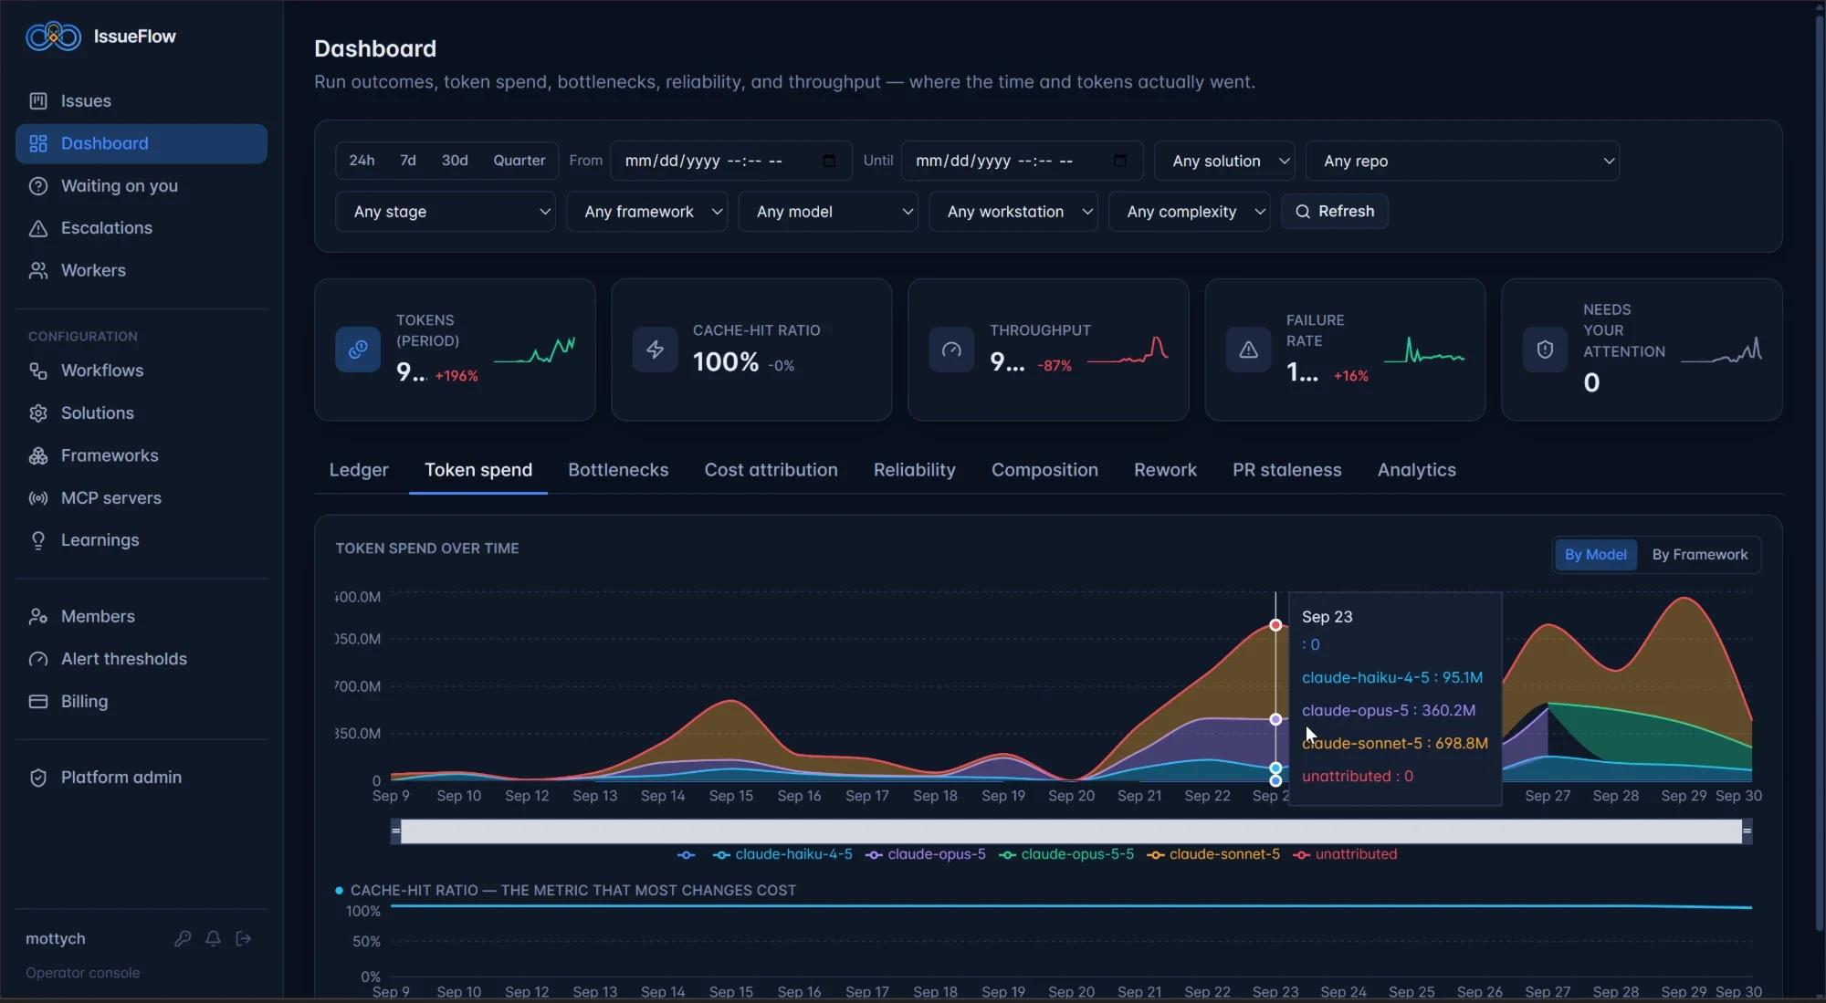
Task: Select the Quarter time range
Action: [x=519, y=161]
